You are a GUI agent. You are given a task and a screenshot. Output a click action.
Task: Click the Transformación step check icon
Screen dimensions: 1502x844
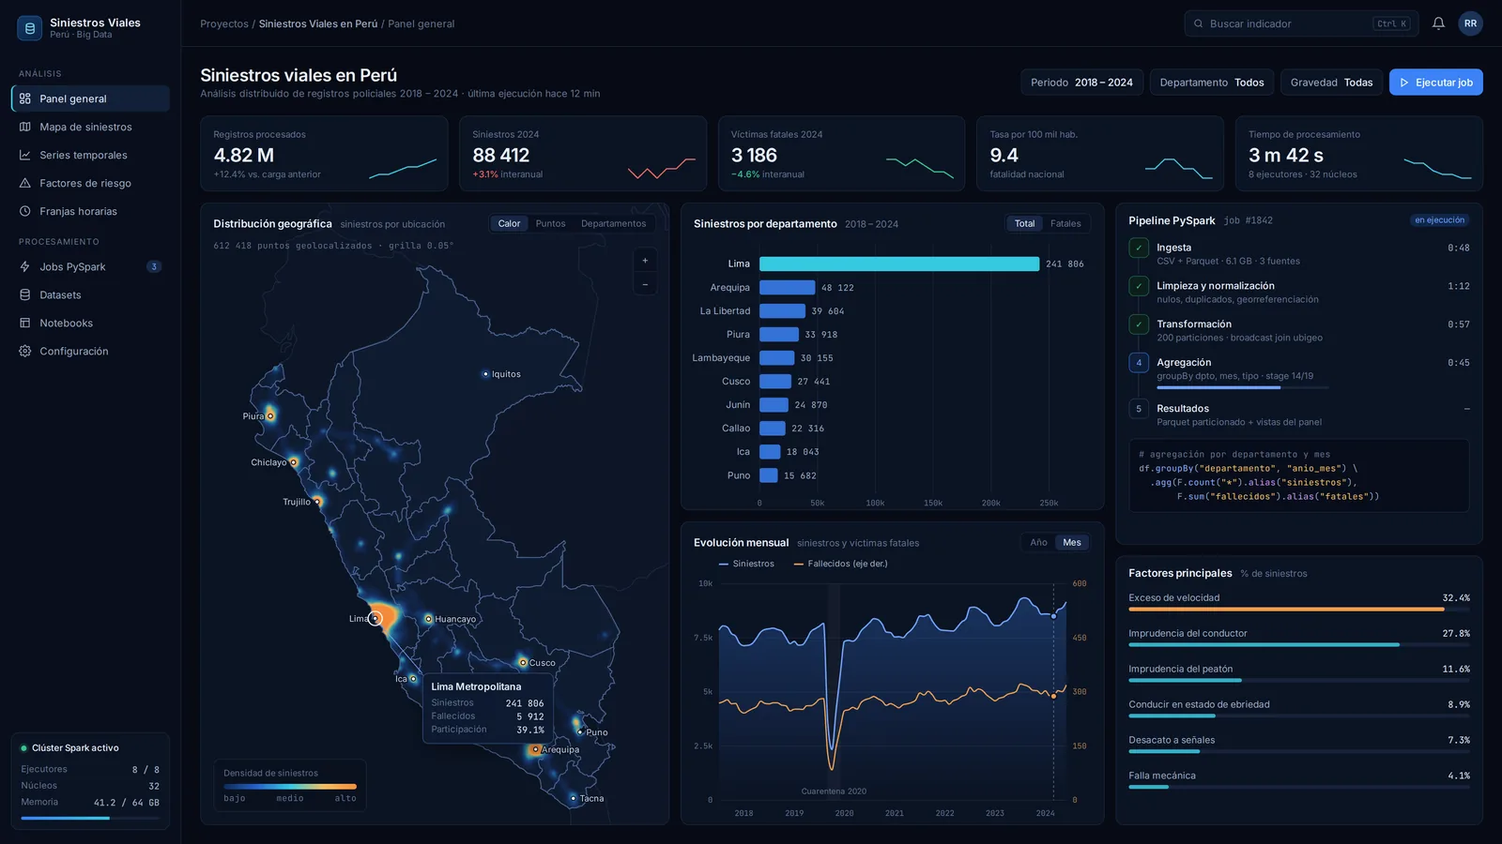click(x=1139, y=324)
